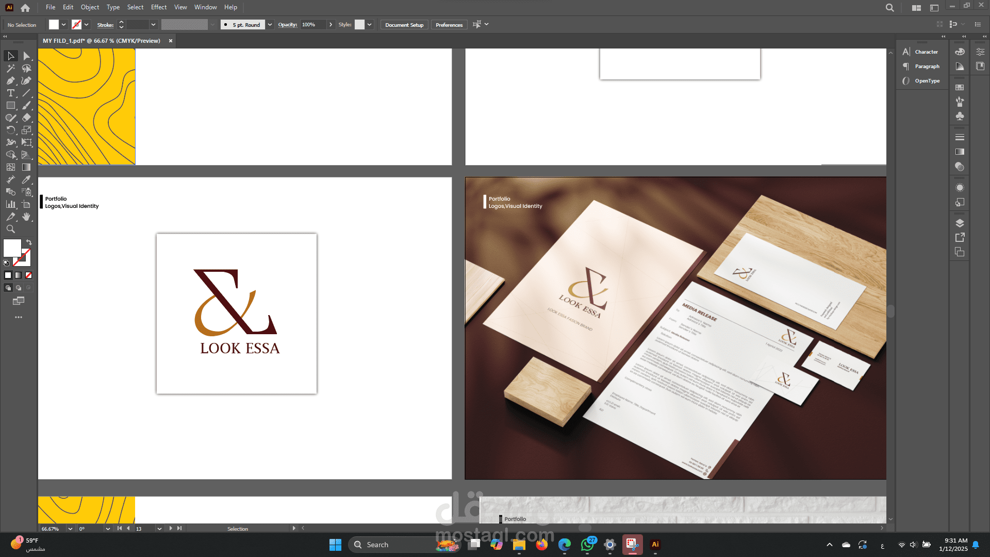The image size is (990, 557).
Task: Select the Line Segment tool
Action: (27, 93)
